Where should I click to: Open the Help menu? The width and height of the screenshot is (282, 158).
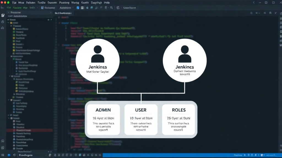point(107,3)
